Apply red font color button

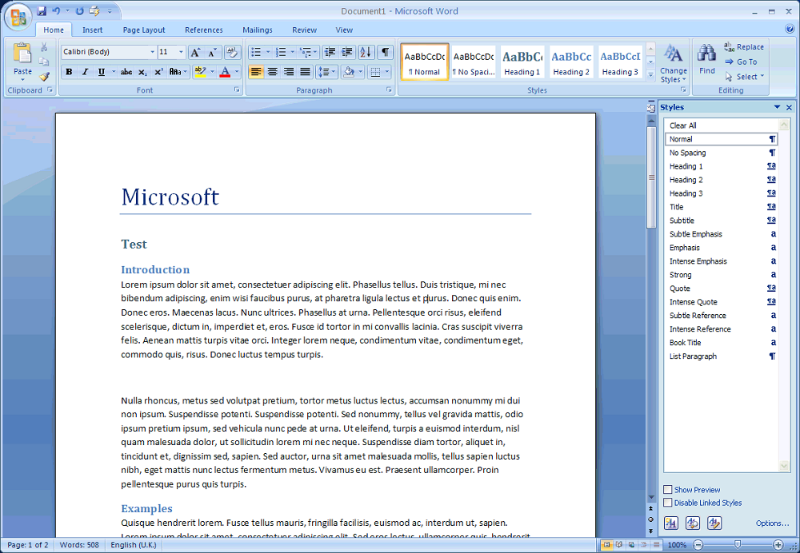coord(225,72)
